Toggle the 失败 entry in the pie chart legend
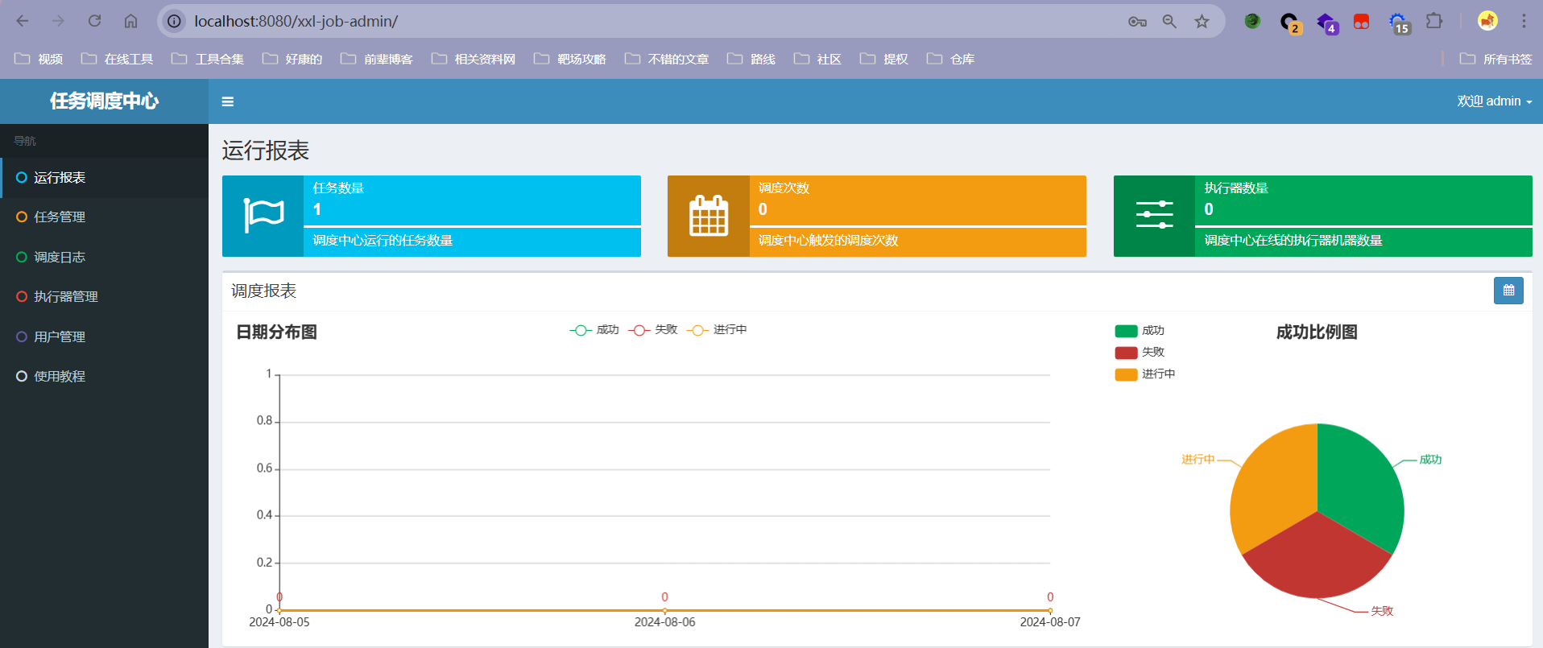 [1140, 353]
